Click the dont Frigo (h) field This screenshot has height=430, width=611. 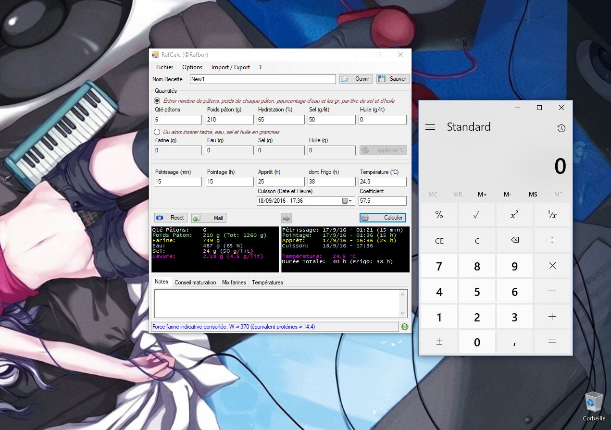[x=332, y=182]
